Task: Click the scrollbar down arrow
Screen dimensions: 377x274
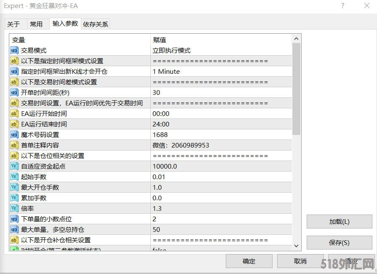Action: 296,246
